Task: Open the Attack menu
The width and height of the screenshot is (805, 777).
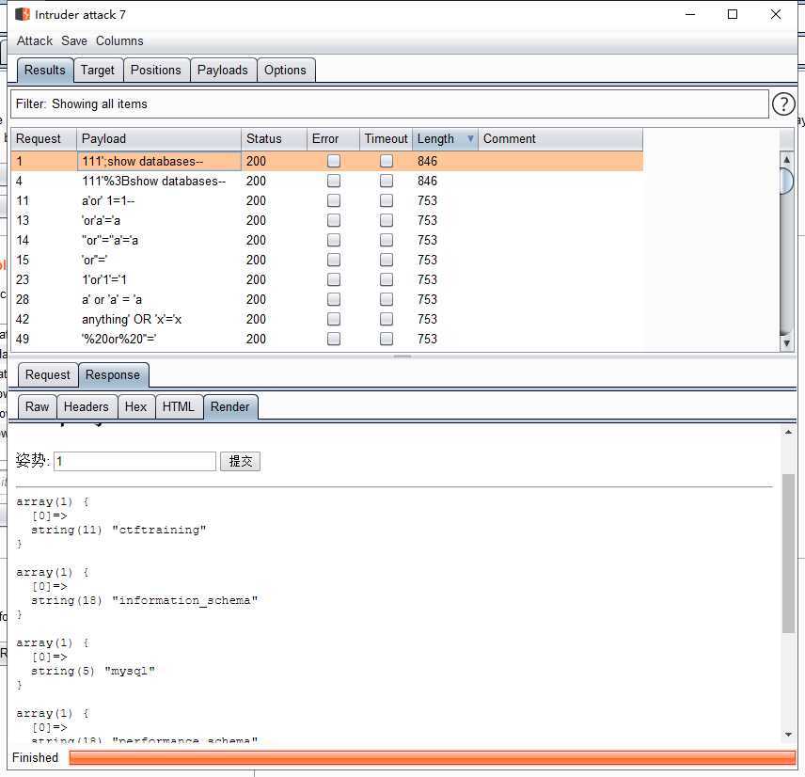Action: (x=35, y=41)
